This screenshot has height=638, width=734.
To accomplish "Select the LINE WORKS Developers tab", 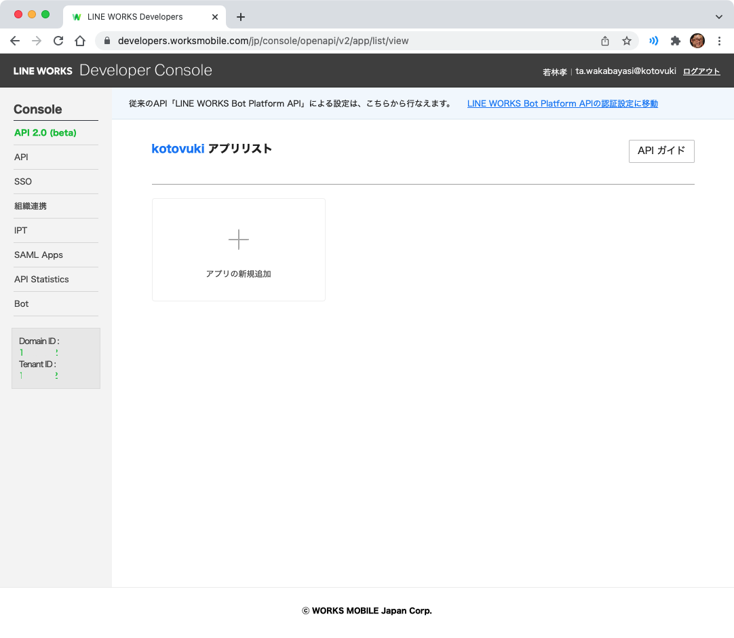I will coord(144,17).
